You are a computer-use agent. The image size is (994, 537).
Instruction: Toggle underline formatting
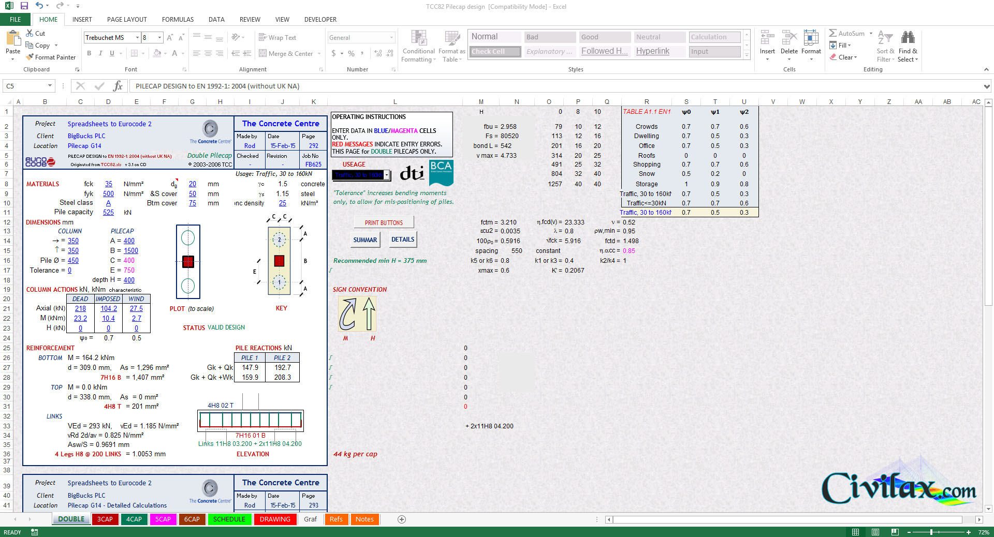pyautogui.click(x=111, y=53)
